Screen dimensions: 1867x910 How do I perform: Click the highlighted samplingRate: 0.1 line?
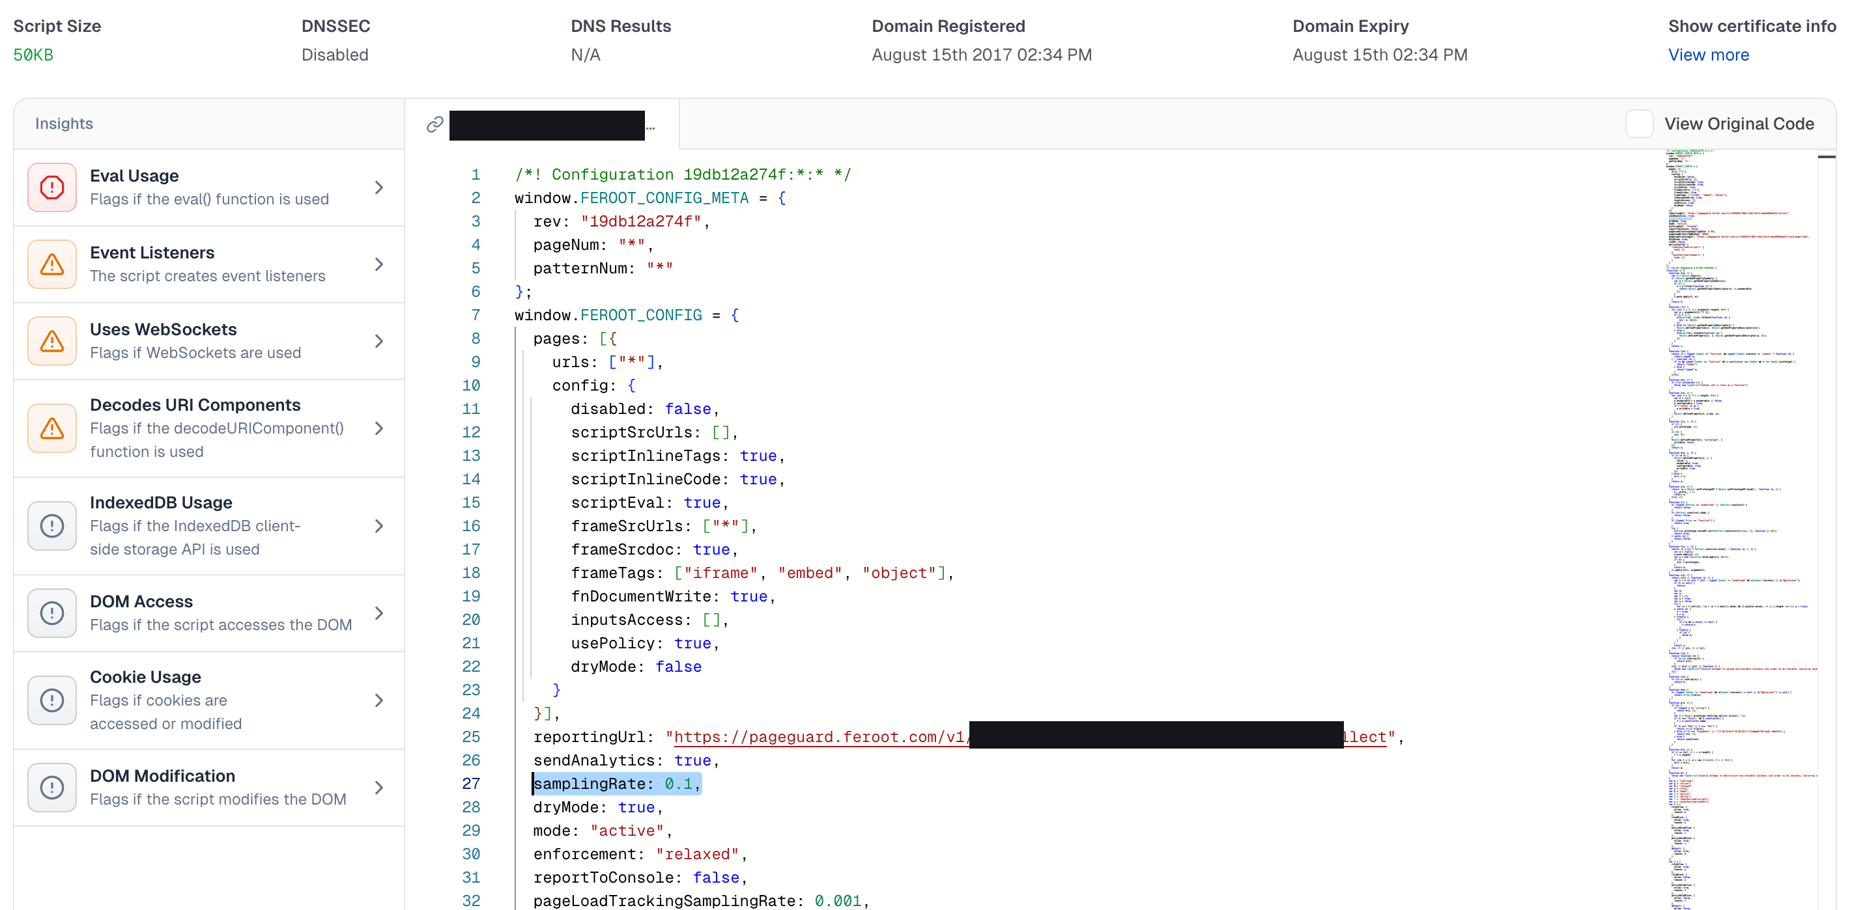617,783
